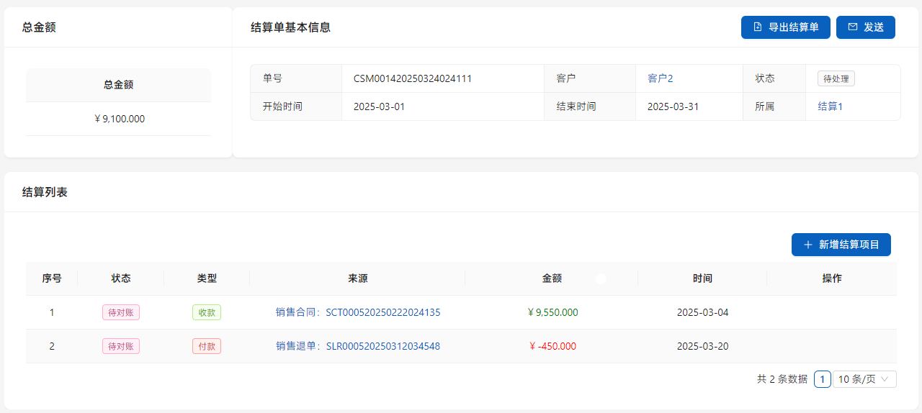Open customer link 客户2
Image resolution: width=922 pixels, height=413 pixels.
(x=660, y=78)
